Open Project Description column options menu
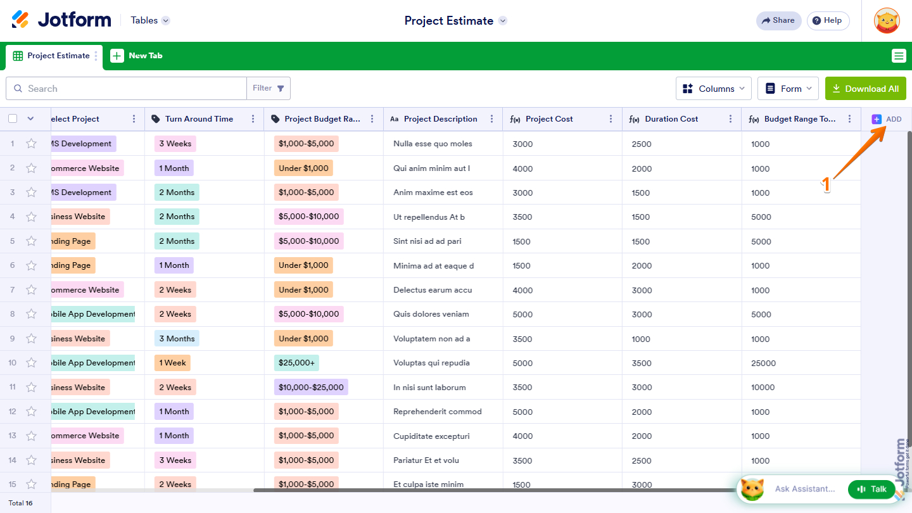Viewport: 912px width, 513px height. pyautogui.click(x=492, y=119)
